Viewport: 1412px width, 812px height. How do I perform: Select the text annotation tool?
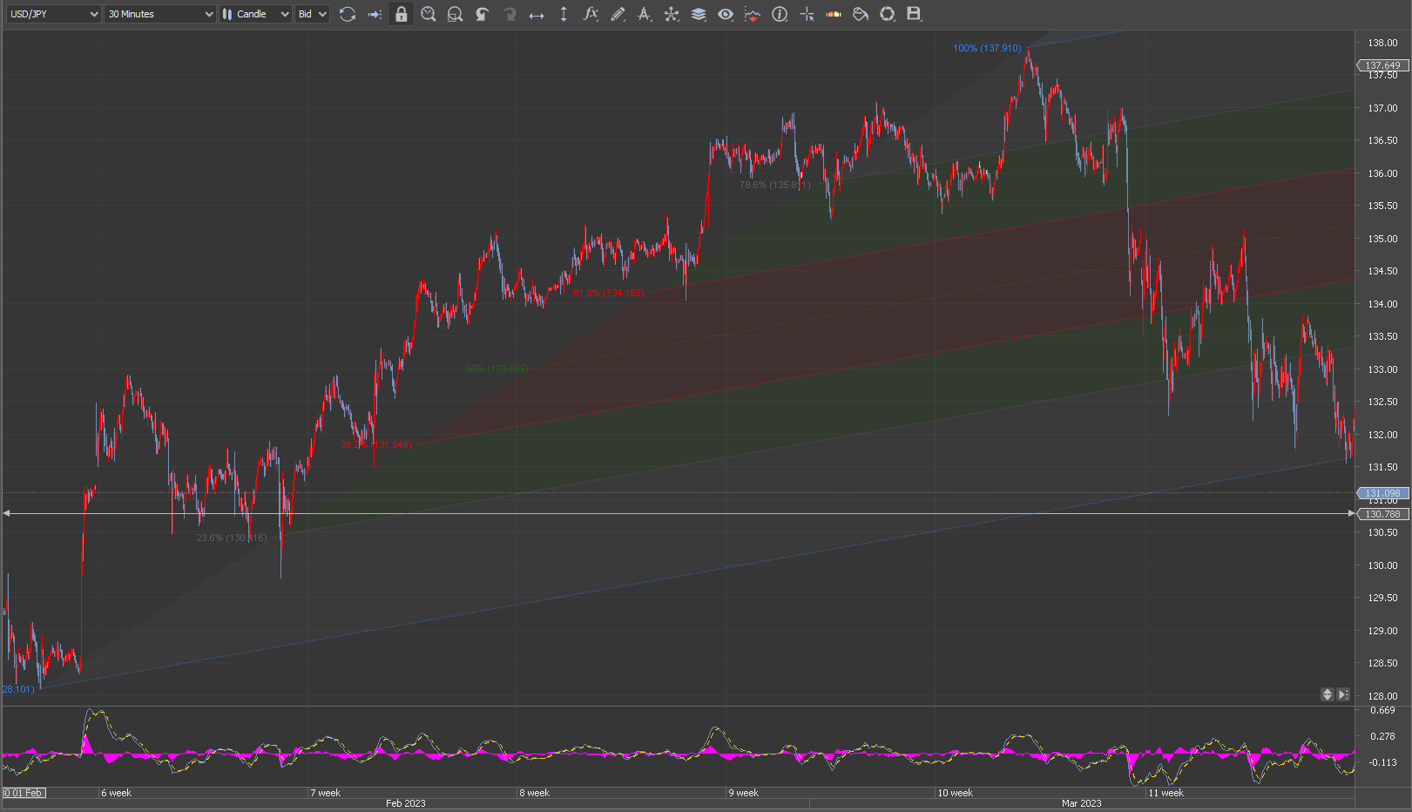coord(645,14)
